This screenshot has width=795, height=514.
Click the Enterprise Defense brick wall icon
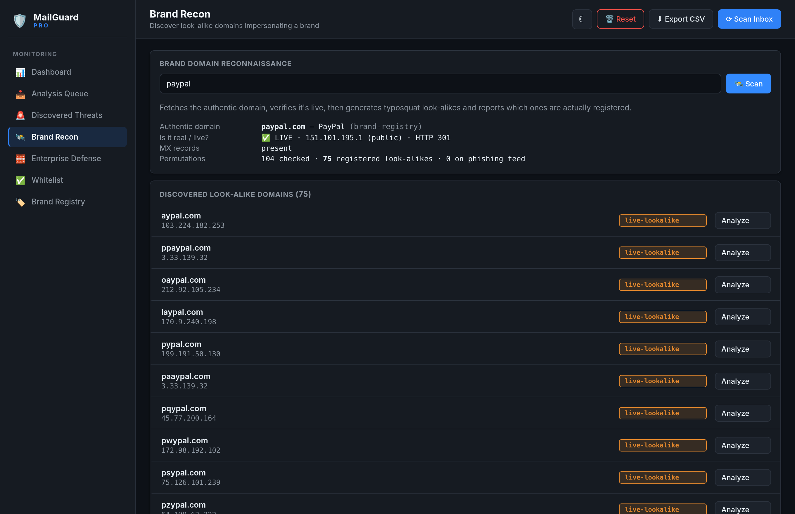pos(20,159)
